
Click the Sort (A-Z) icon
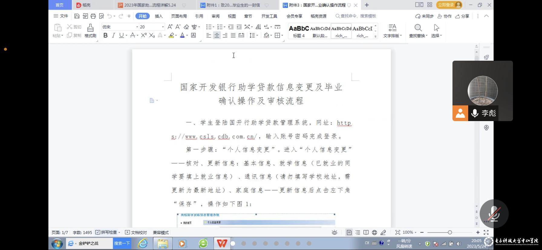[x=258, y=27]
